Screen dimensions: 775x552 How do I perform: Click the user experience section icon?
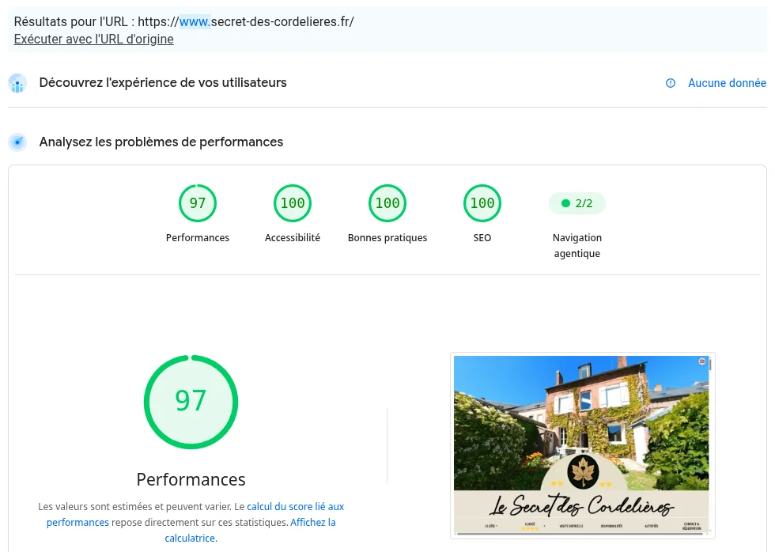pyautogui.click(x=17, y=83)
